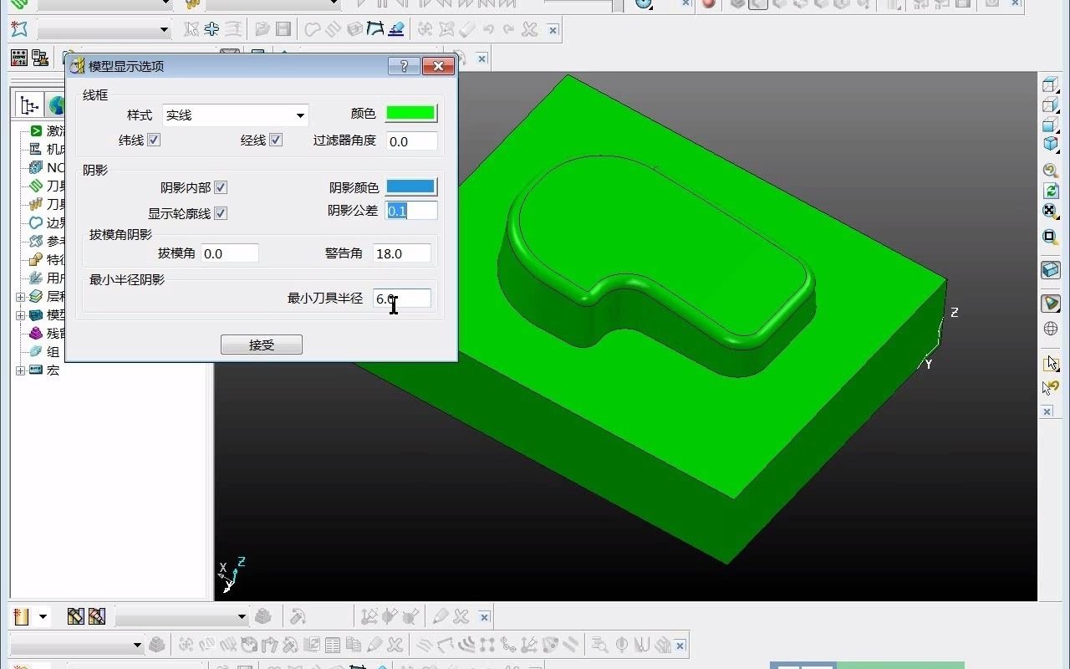Click the 过滤器角度 input field
1070x669 pixels.
pyautogui.click(x=412, y=141)
